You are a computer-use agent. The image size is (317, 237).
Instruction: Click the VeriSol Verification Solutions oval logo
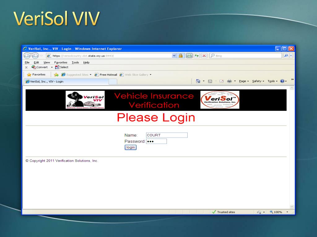[220, 100]
